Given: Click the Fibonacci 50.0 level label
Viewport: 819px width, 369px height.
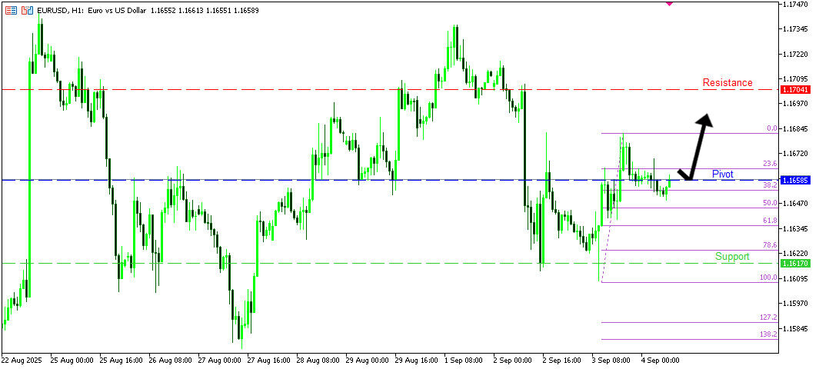Looking at the screenshot, I should click(x=770, y=203).
